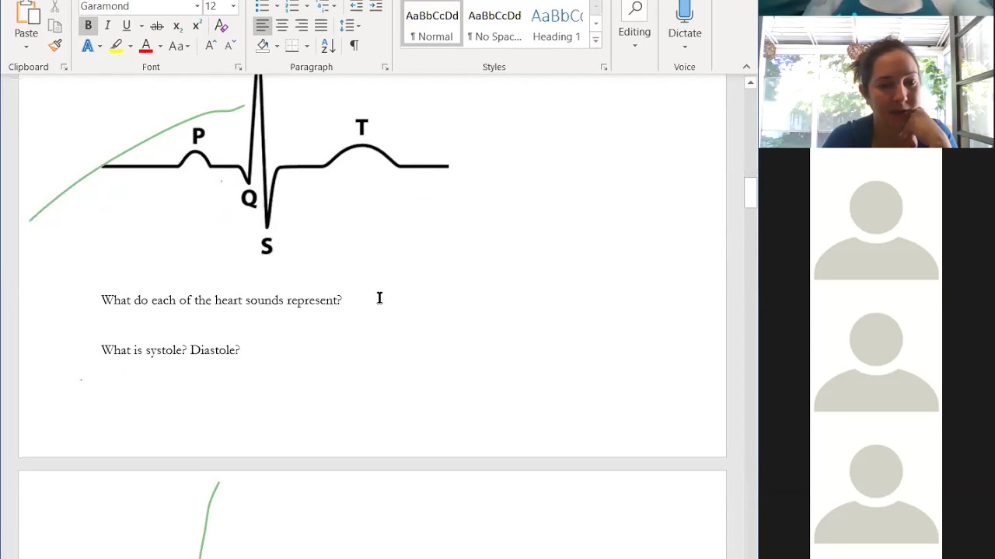Click the Copy icon
Viewport: 995px width, 559px height.
(55, 26)
